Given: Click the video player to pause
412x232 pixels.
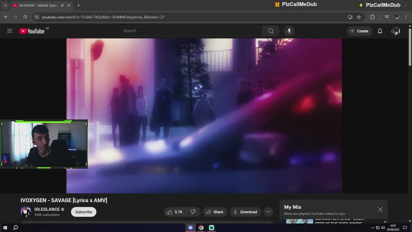Looking at the screenshot, I should click(204, 116).
